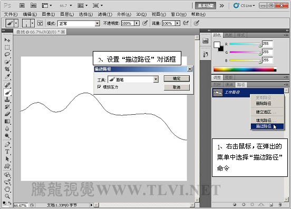Viewport: 291px width, 209px height.
Task: Select the Clone Stamp tool
Action: 7,99
